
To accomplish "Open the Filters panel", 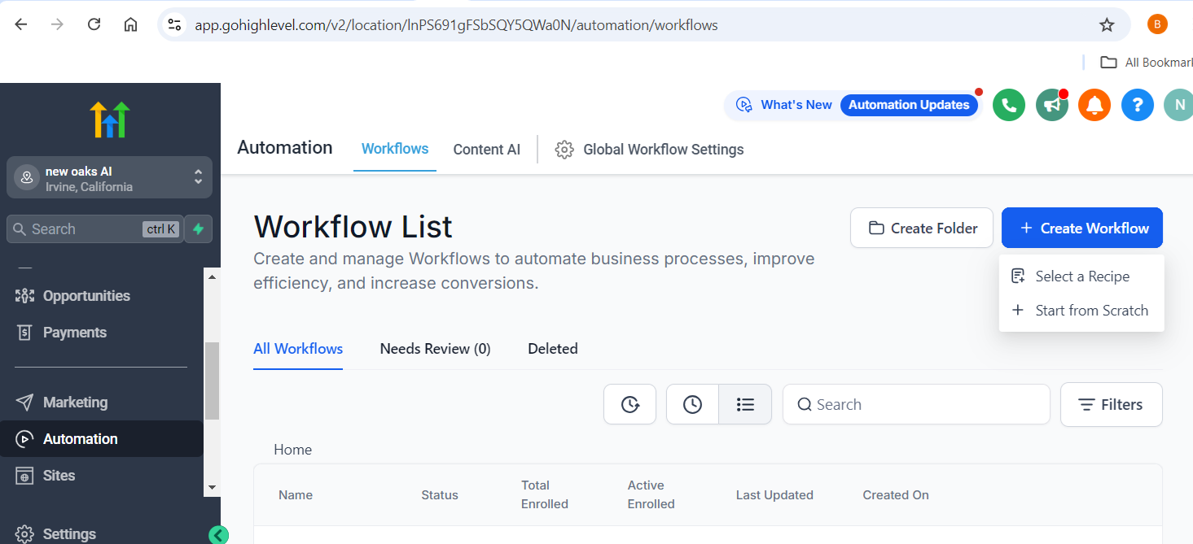I will [x=1111, y=404].
